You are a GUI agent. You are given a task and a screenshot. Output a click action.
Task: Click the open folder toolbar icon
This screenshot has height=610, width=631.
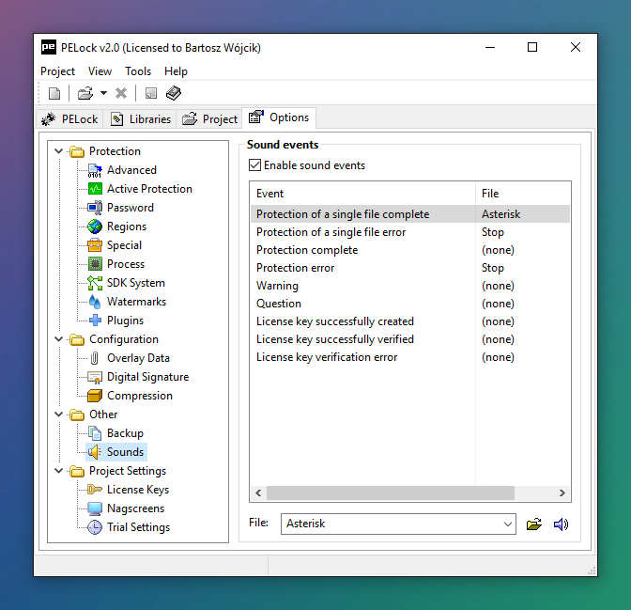(85, 93)
